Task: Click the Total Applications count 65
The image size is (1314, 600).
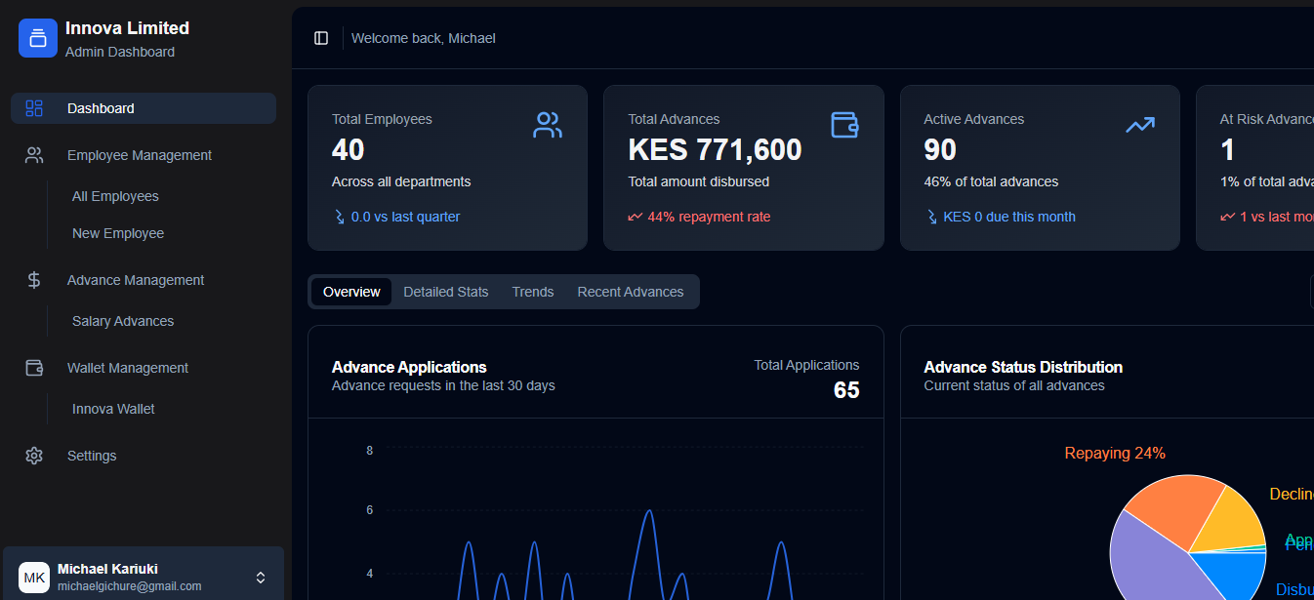Action: pyautogui.click(x=846, y=390)
